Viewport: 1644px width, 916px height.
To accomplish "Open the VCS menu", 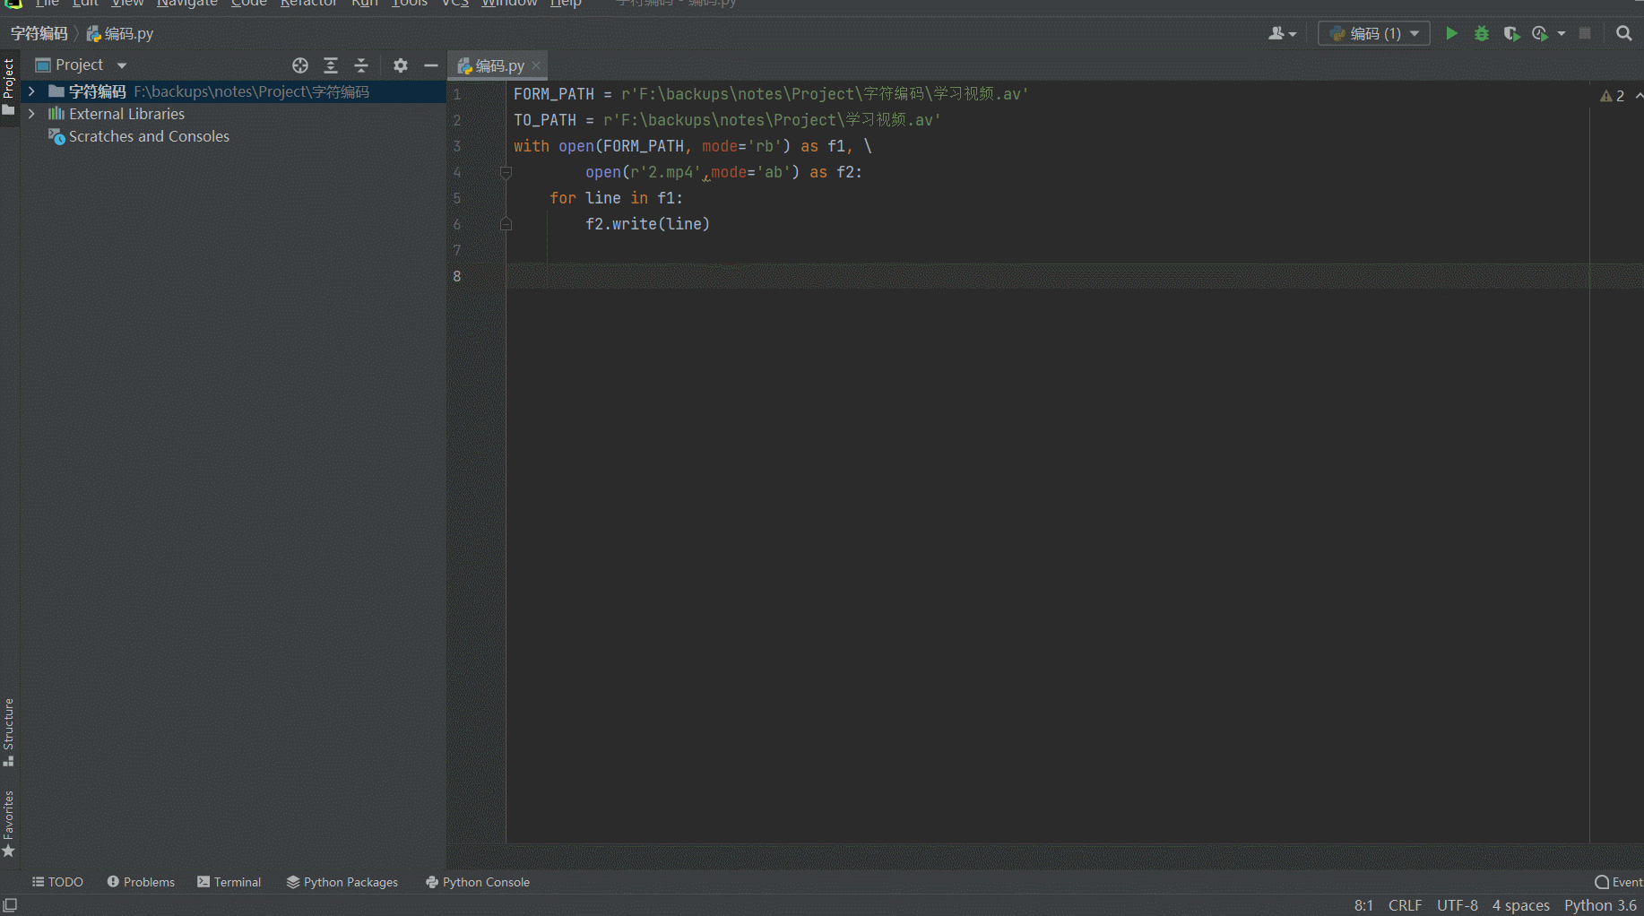I will (454, 4).
